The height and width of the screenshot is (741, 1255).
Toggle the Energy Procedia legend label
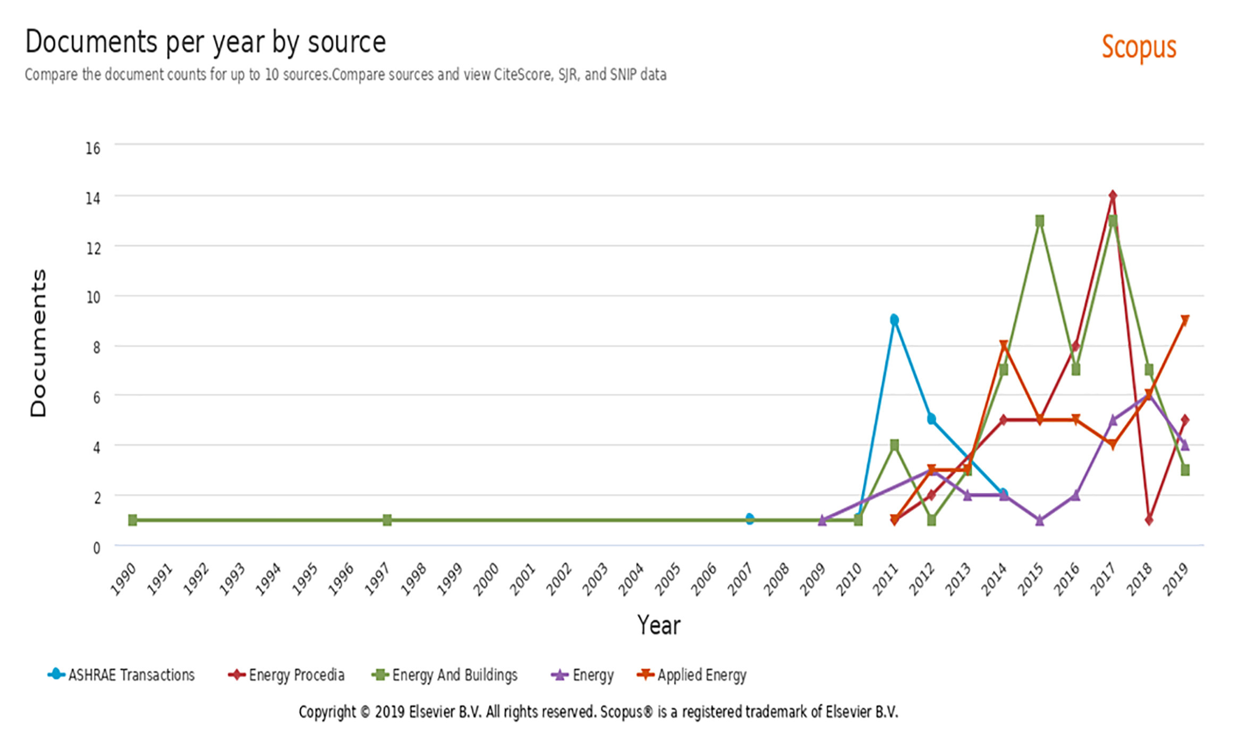coord(296,675)
